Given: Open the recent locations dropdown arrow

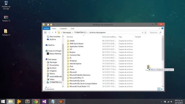Looking at the screenshot, I should point(53,32).
